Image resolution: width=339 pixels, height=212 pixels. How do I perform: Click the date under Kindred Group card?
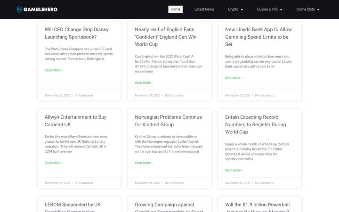click(147, 183)
